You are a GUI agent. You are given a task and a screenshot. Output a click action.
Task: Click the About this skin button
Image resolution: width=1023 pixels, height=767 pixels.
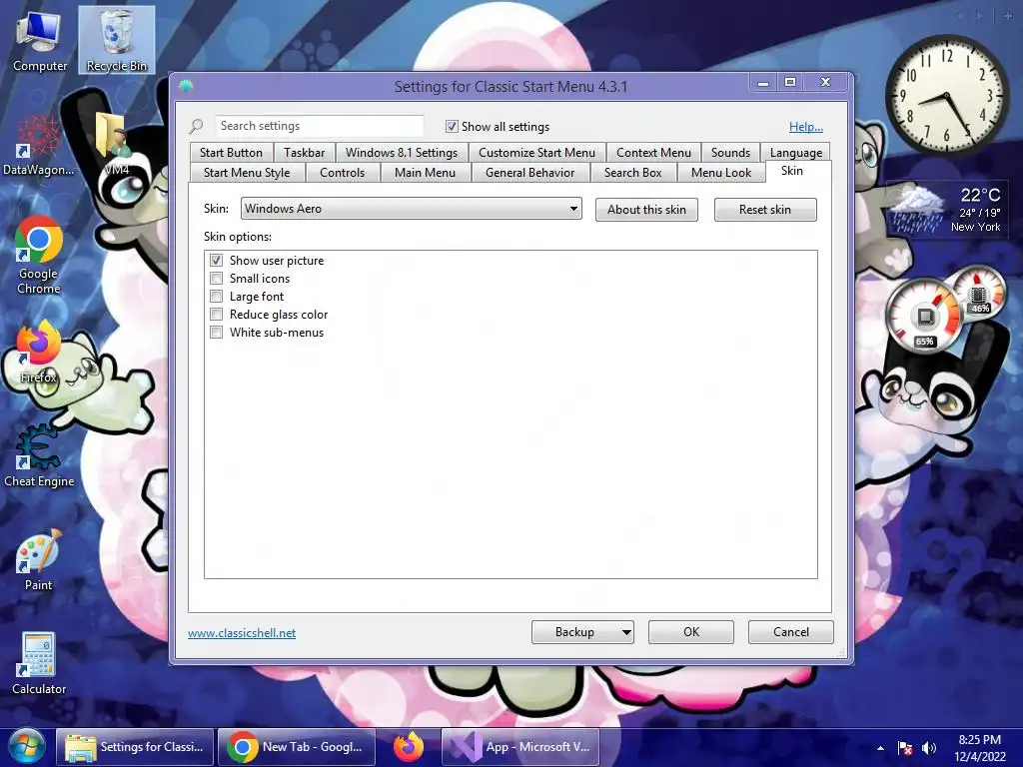click(x=646, y=210)
